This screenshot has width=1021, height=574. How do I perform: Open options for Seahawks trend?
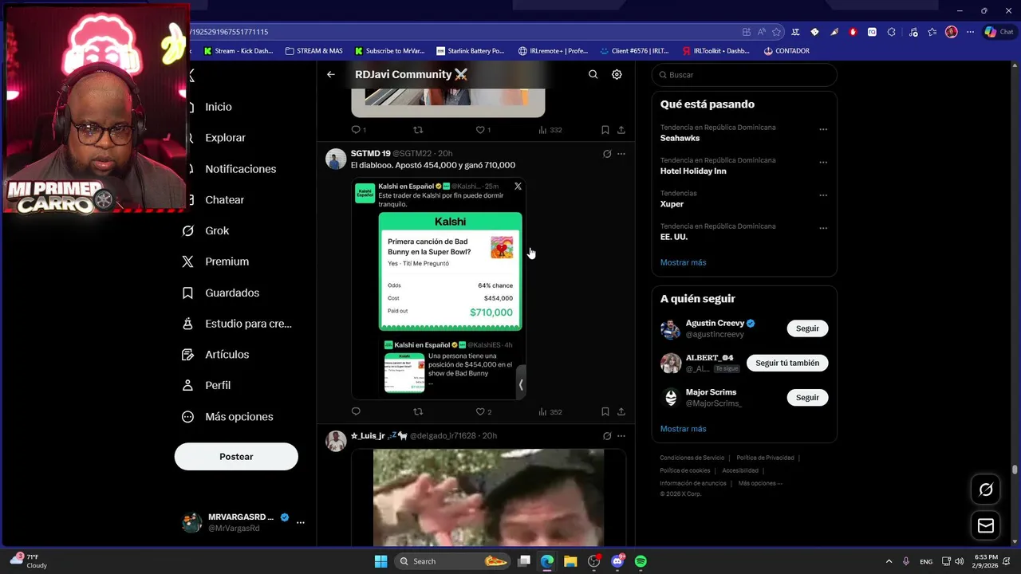823,129
